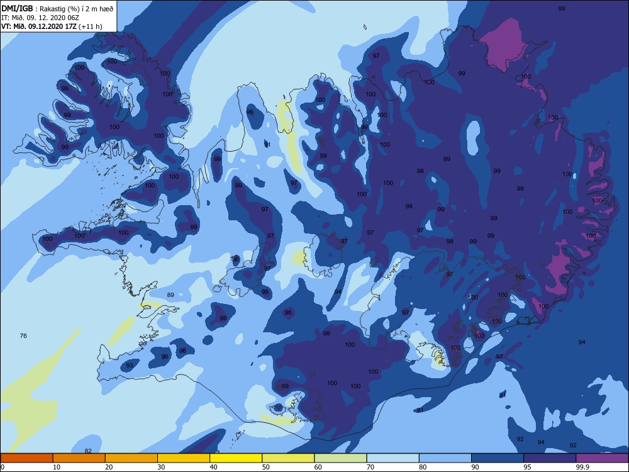Click the initial time line 'IT: Mið. 09. 12. 2020 06Z'
Screen dimensions: 629x472
coord(40,18)
